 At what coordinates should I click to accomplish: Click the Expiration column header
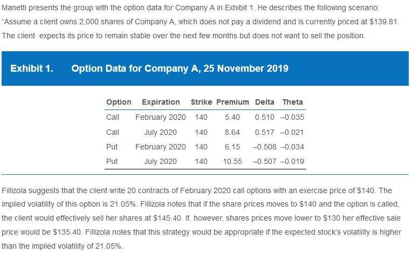(x=161, y=102)
